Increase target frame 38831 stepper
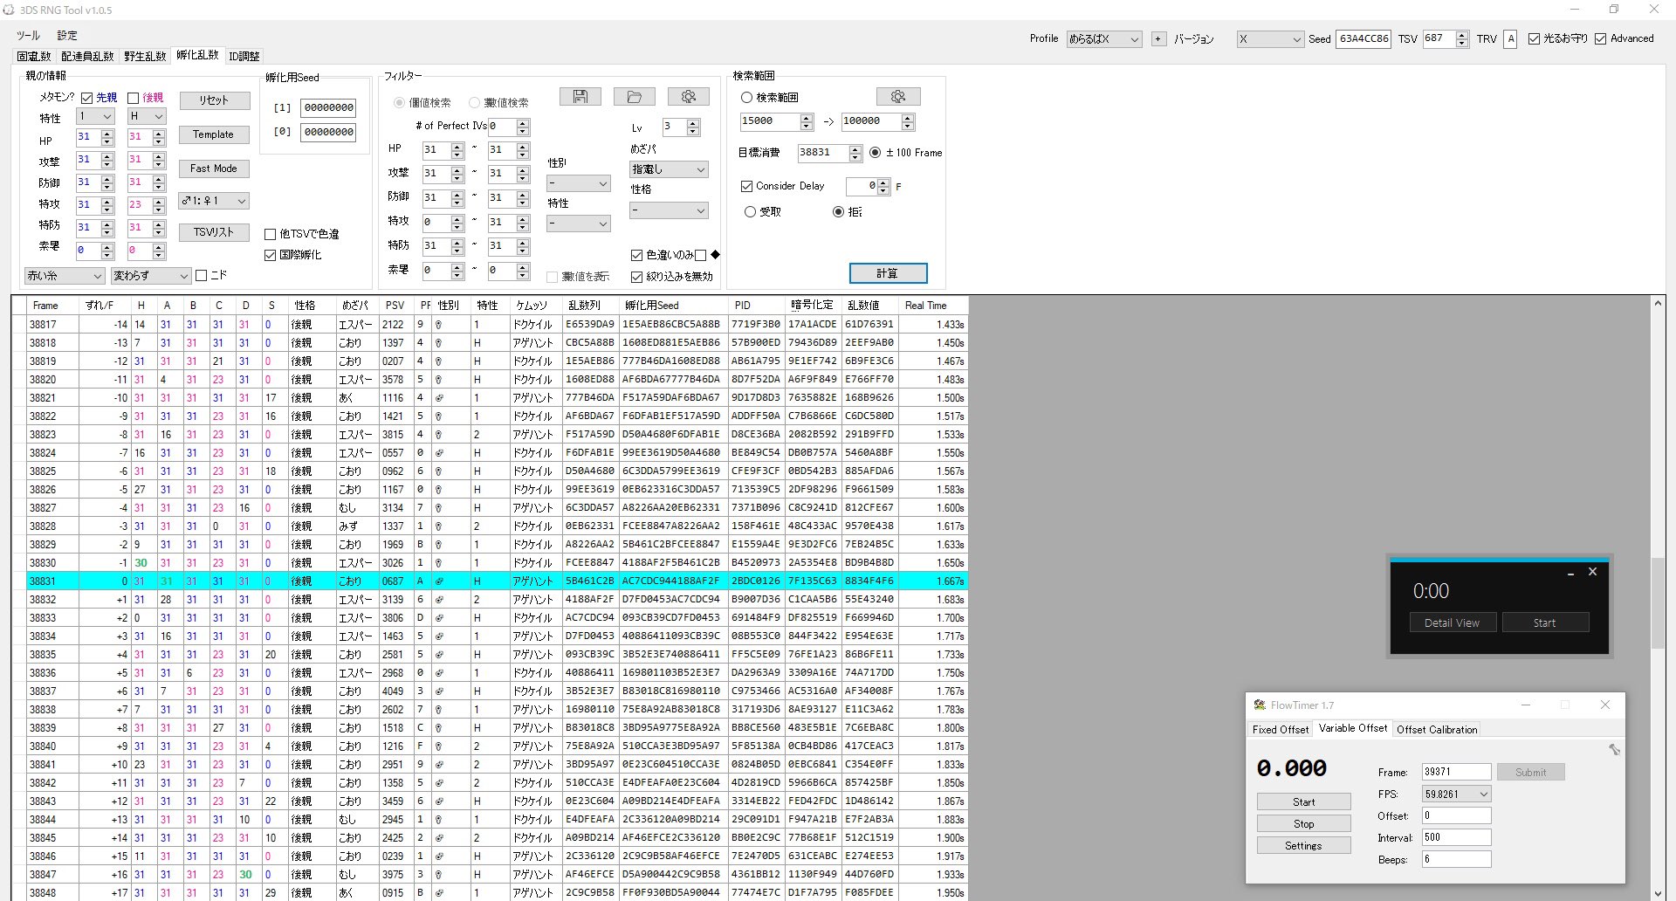 (855, 149)
